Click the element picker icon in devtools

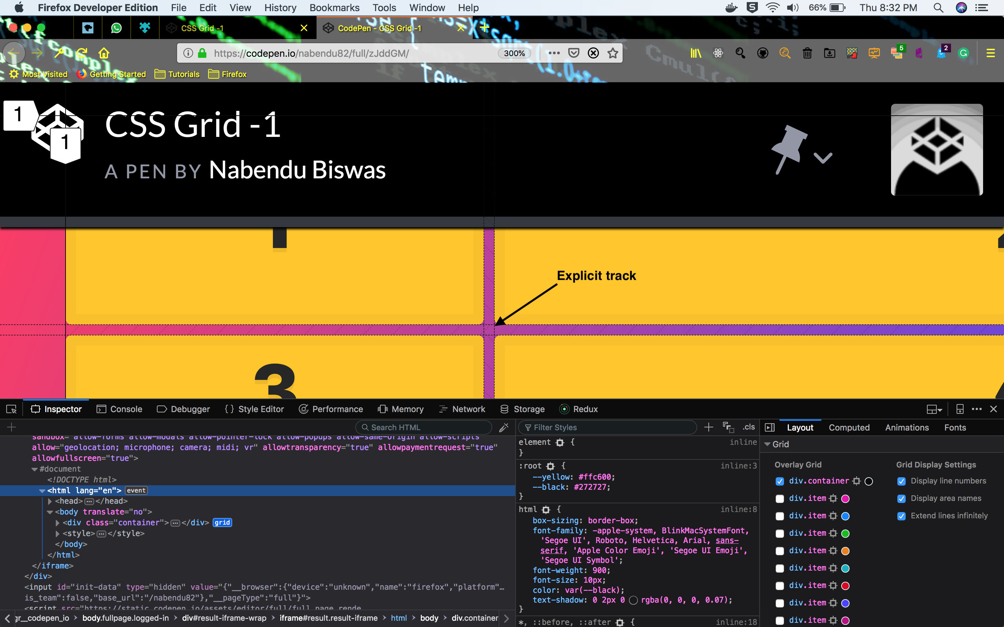pos(11,409)
